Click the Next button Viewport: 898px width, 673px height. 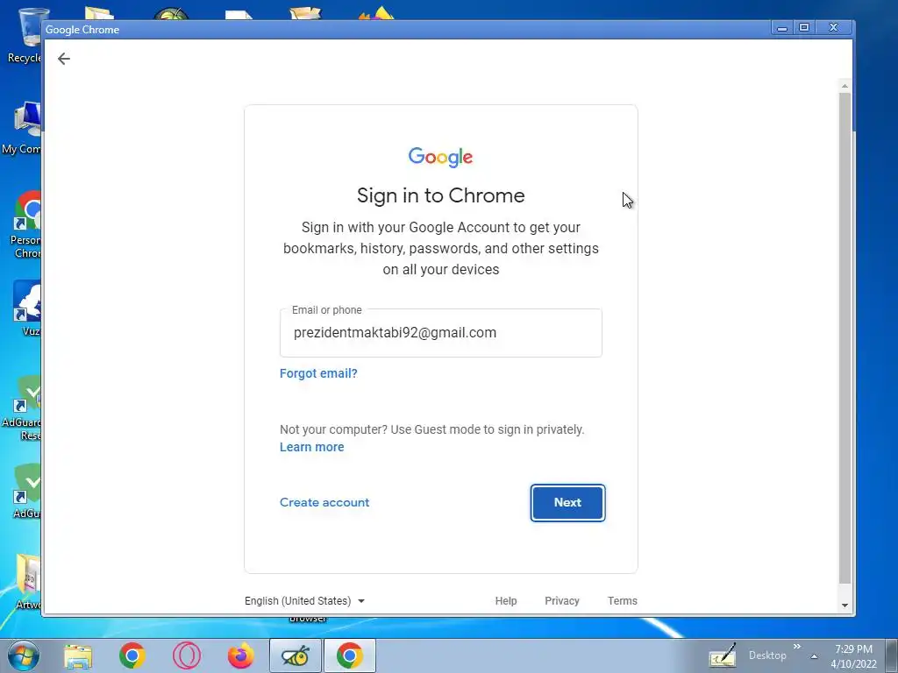click(x=567, y=503)
